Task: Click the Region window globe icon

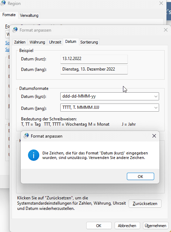Action: (x=3, y=3)
